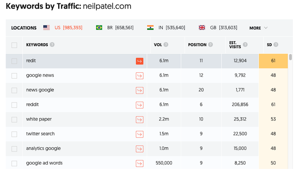Click the keyword text 'google news'
Image resolution: width=298 pixels, height=171 pixels.
click(x=40, y=75)
